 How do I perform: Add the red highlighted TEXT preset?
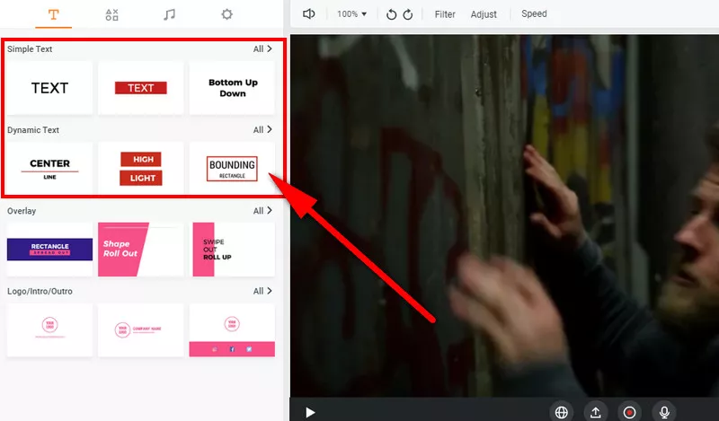(x=141, y=88)
